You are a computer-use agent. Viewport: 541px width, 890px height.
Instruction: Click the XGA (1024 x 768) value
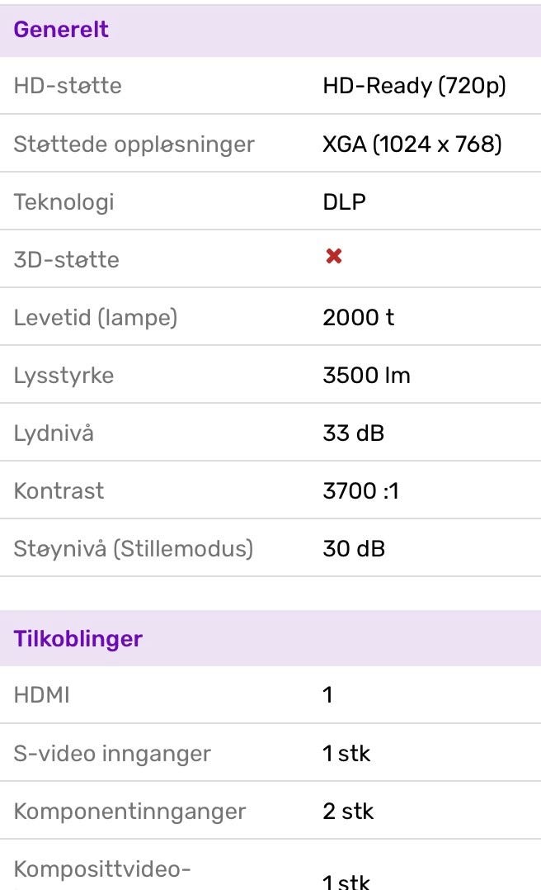(412, 144)
